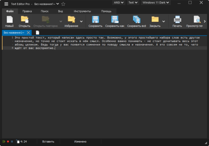209x146 pixels.
Task: Close the document with Закрыть
Action: tap(155, 22)
